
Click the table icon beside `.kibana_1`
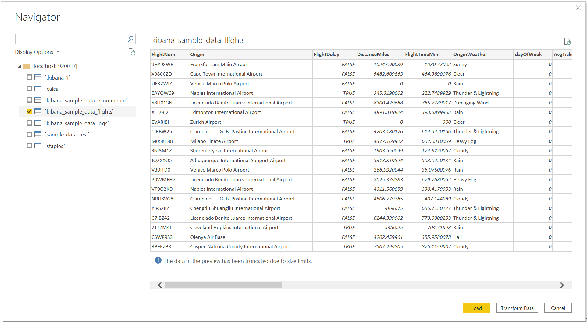(x=38, y=77)
